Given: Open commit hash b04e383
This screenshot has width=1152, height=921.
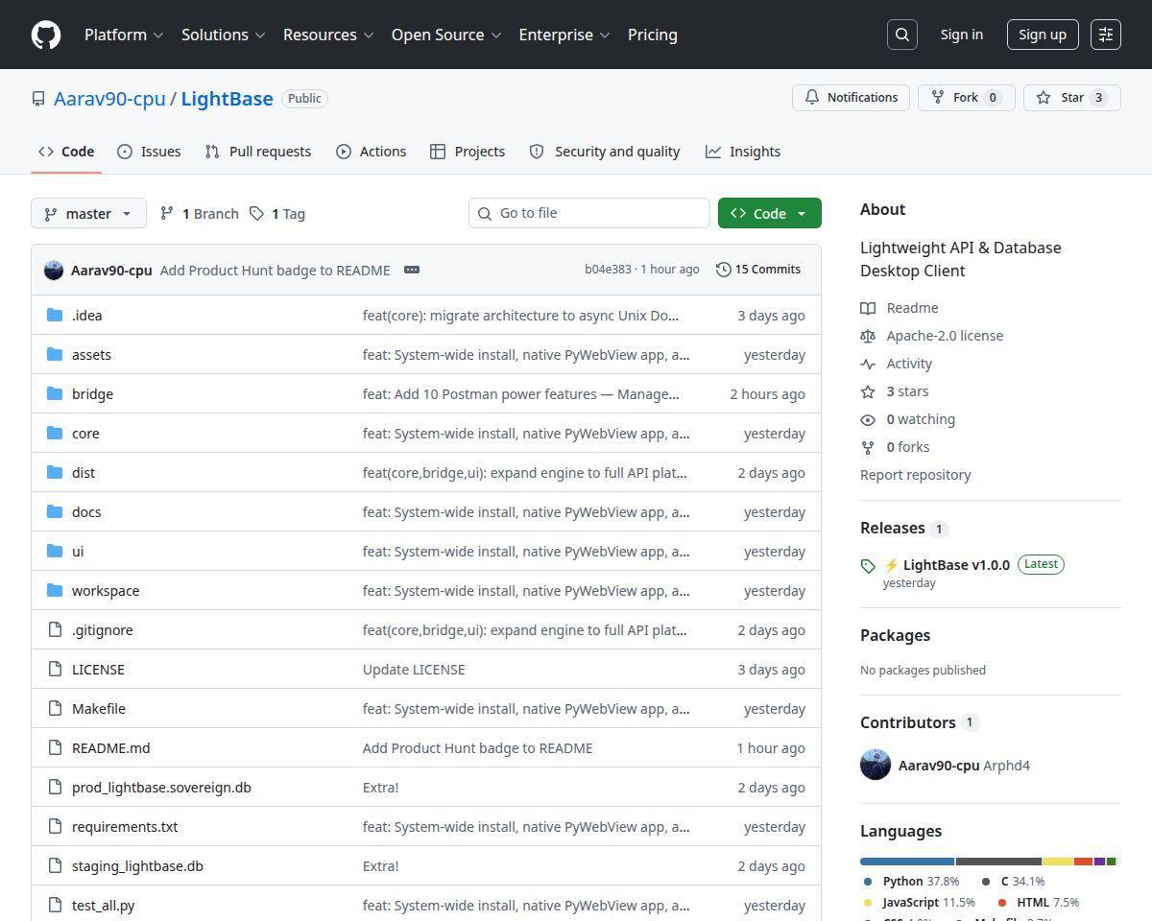Looking at the screenshot, I should (608, 270).
